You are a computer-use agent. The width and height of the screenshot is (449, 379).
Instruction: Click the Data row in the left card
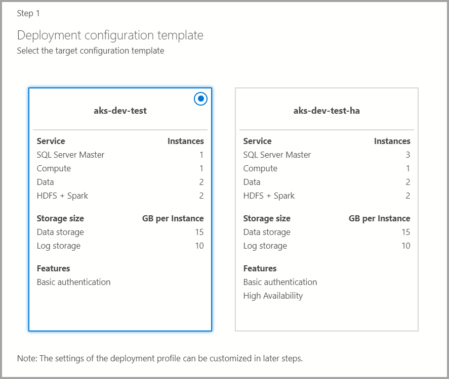click(45, 182)
